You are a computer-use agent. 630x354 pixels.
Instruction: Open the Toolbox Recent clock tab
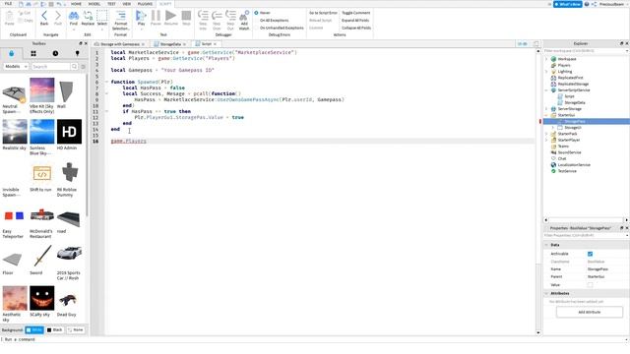tap(55, 53)
